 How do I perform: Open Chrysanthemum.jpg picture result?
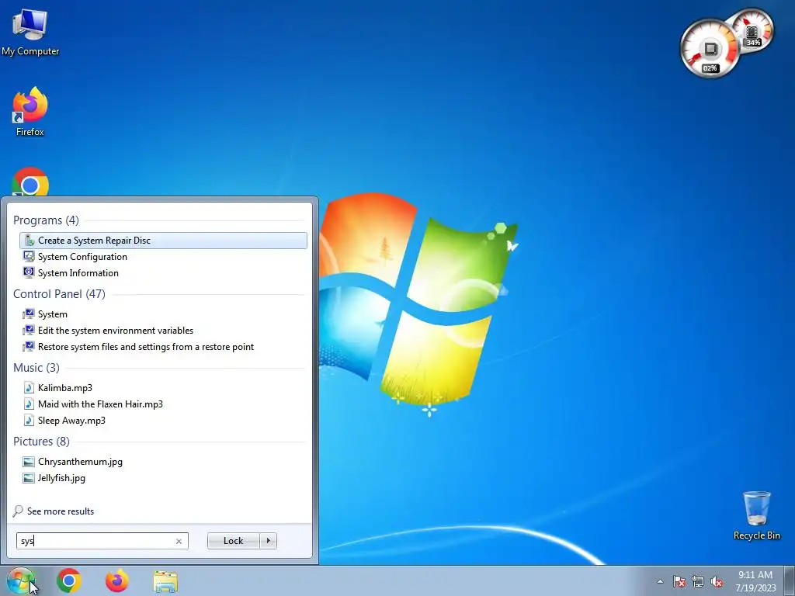(163, 462)
